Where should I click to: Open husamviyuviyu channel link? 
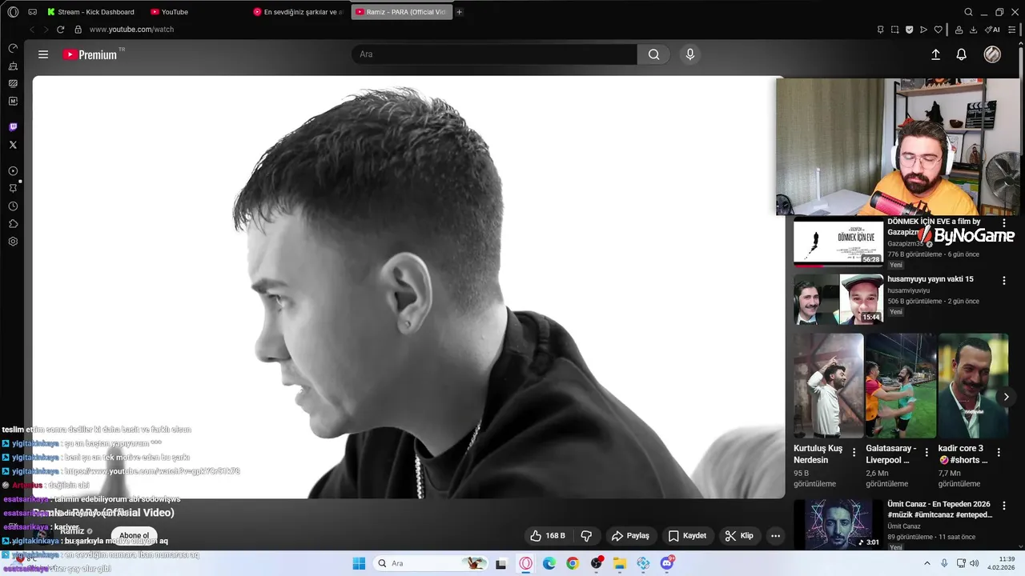tap(908, 290)
